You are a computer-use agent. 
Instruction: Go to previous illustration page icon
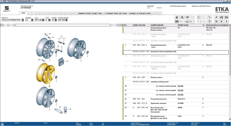[x=221, y=17]
